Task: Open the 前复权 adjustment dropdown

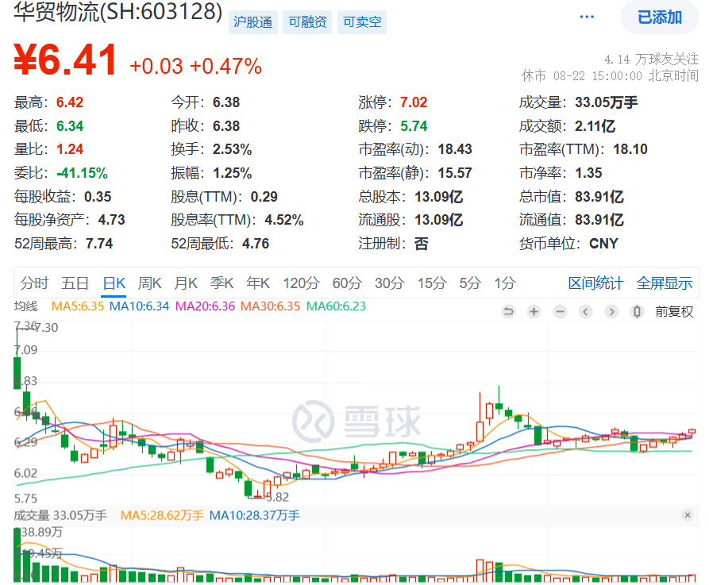Action: 674,312
